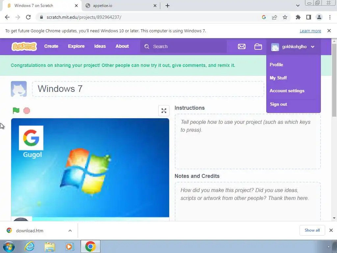Close the appetize.io tab
Screen dimensions: 337x253
click(155, 6)
